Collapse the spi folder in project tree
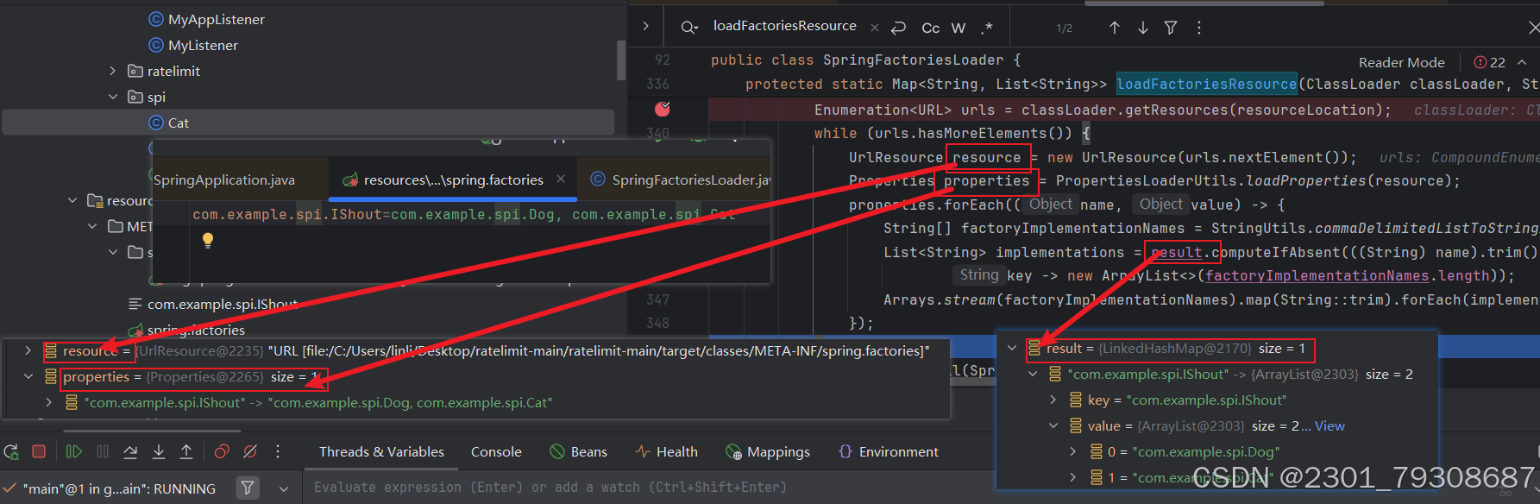1540x504 pixels. tap(113, 97)
